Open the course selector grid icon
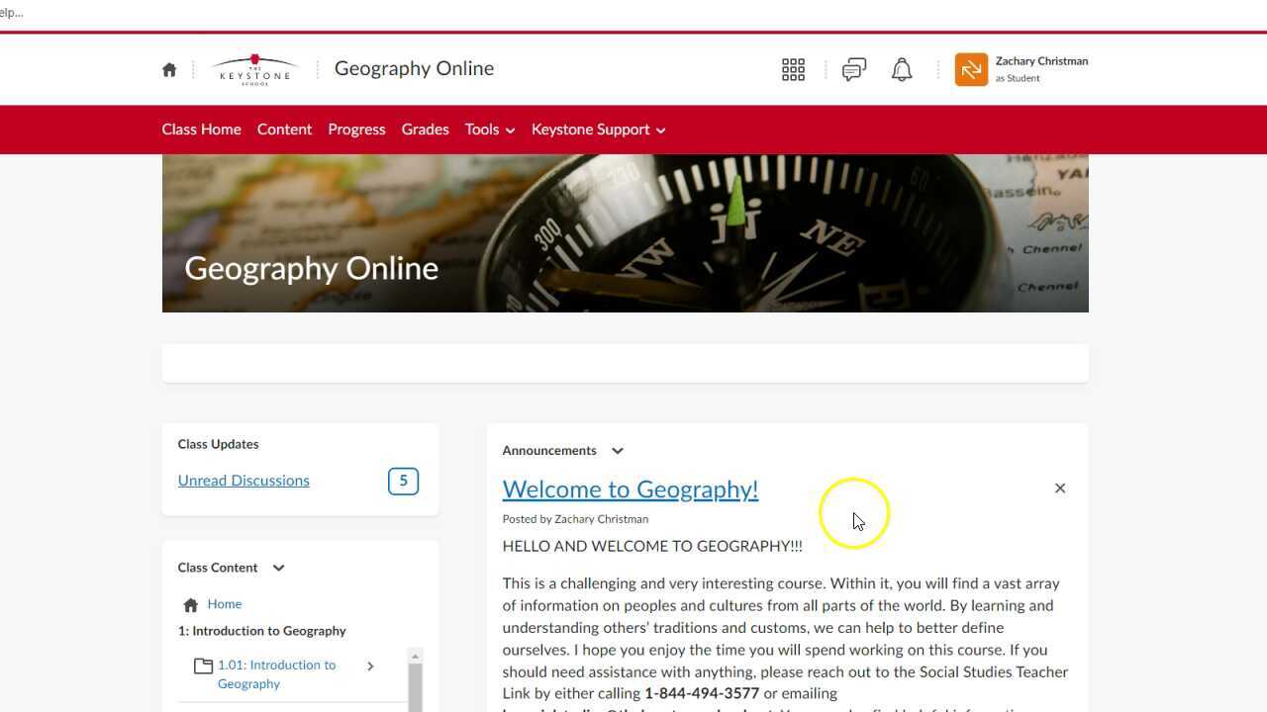This screenshot has width=1267, height=712. (793, 69)
